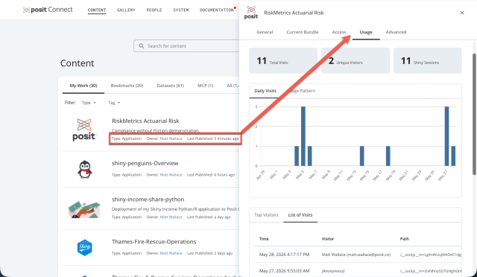Screen dimensions: 477x277
Task: Click the 11 Total Visits card
Action: pos(283,60)
